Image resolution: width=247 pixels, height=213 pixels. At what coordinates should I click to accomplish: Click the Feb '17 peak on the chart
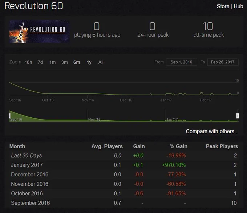pos(201,93)
